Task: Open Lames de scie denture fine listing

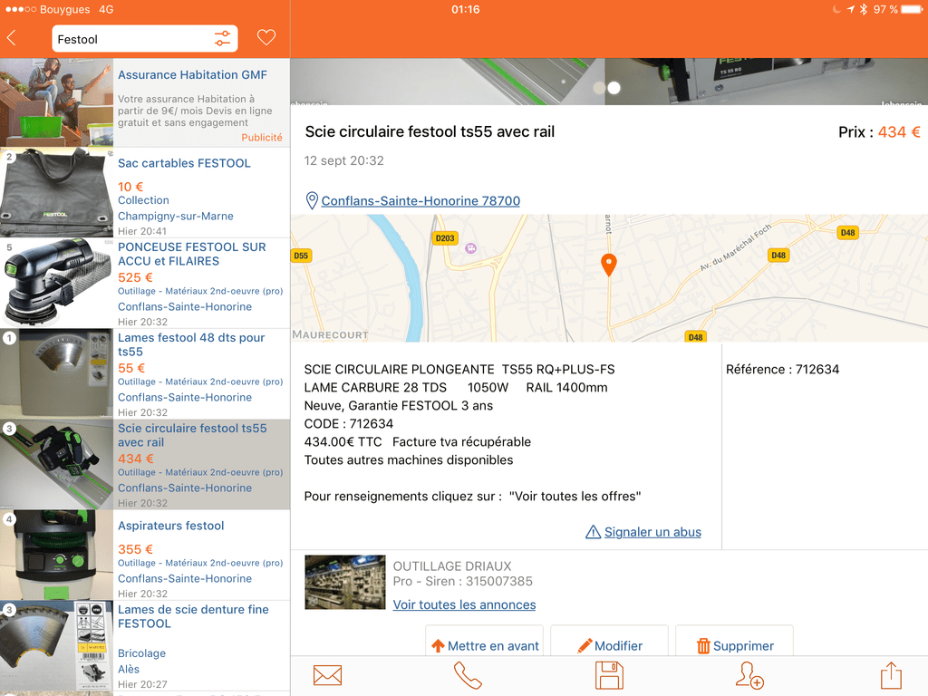Action: coord(145,645)
